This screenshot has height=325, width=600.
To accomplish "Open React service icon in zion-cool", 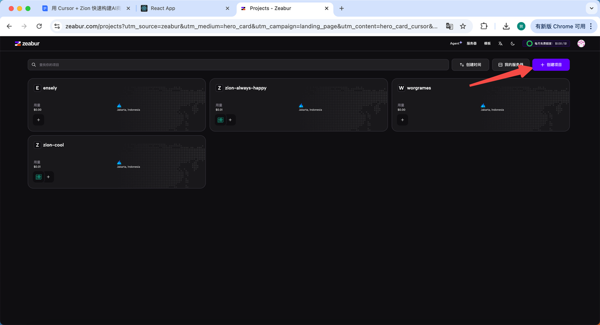I will click(x=38, y=177).
